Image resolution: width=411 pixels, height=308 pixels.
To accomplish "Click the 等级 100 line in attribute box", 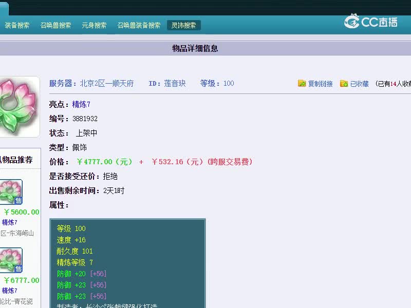I will coord(71,228).
